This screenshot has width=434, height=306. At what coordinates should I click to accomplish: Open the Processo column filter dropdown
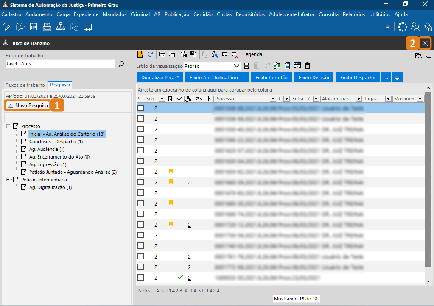click(273, 99)
